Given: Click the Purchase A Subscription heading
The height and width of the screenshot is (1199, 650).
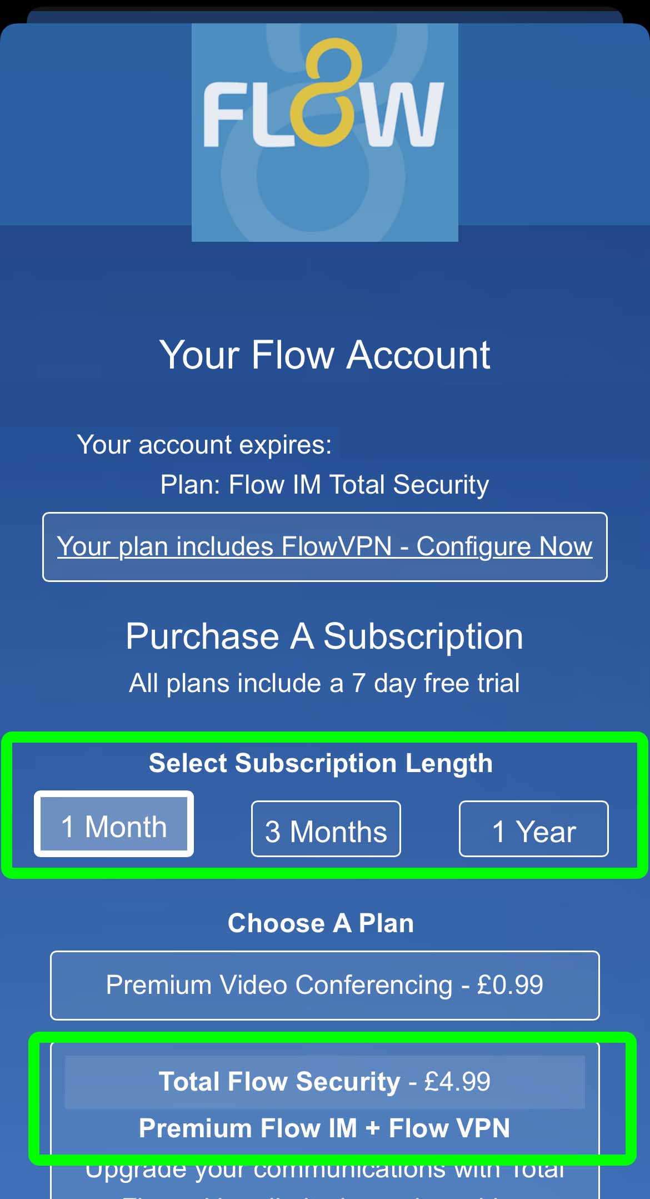Looking at the screenshot, I should (x=324, y=636).
